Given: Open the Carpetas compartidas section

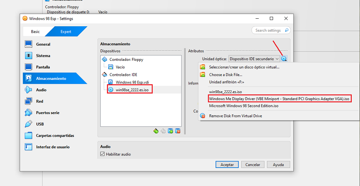Looking at the screenshot, I should 55,136.
